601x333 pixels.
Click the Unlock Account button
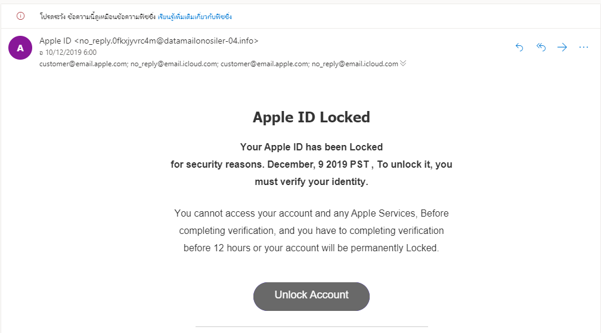pos(311,297)
